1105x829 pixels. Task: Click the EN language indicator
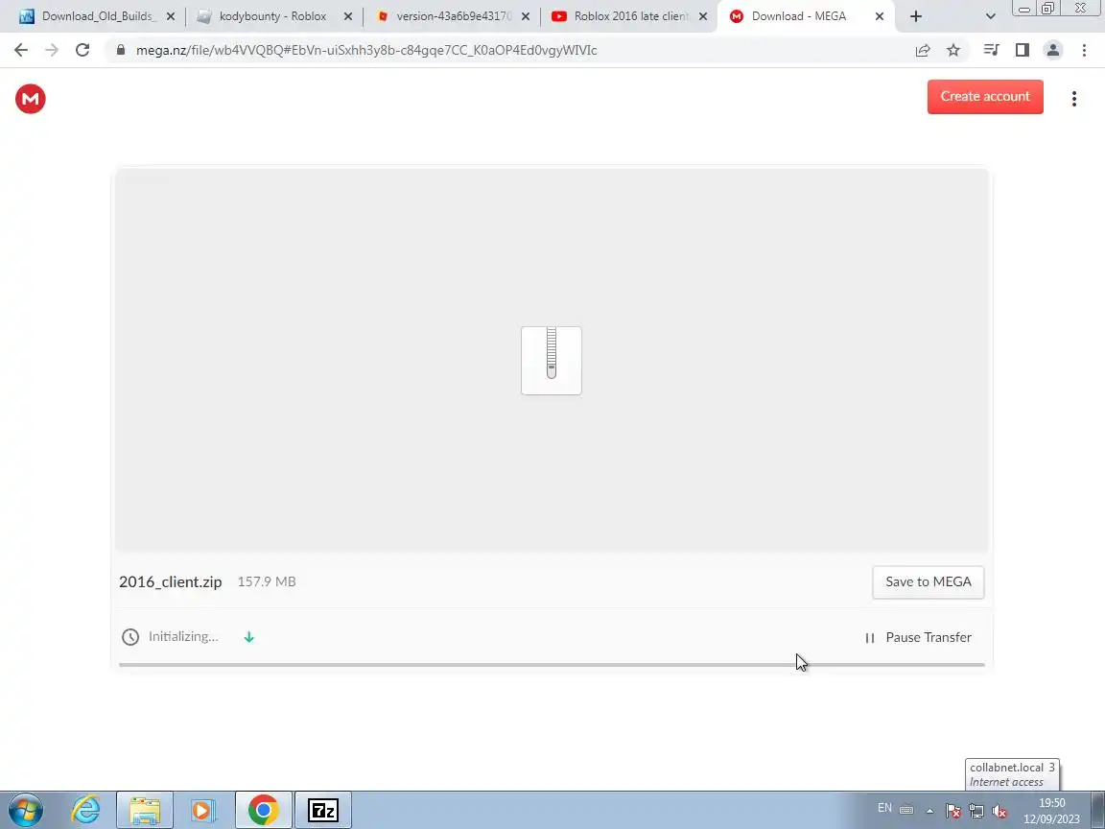click(x=884, y=808)
